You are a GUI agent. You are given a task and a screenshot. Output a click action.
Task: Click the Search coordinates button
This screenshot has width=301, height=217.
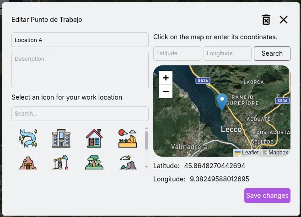coord(272,53)
